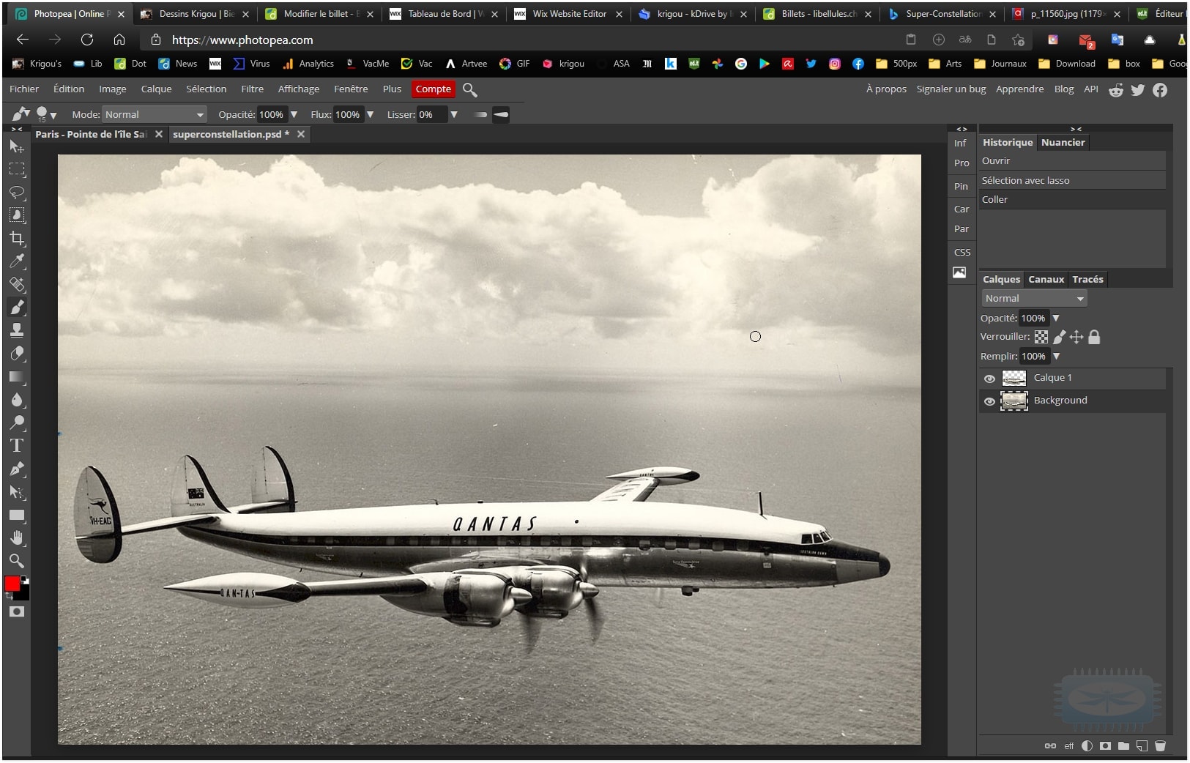The image size is (1190, 763).
Task: Create a new layer icon
Action: pyautogui.click(x=1142, y=746)
